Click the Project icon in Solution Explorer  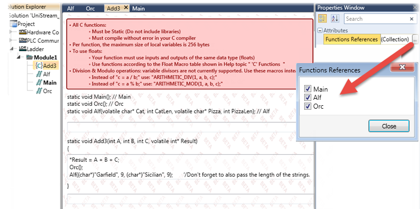(x=13, y=24)
